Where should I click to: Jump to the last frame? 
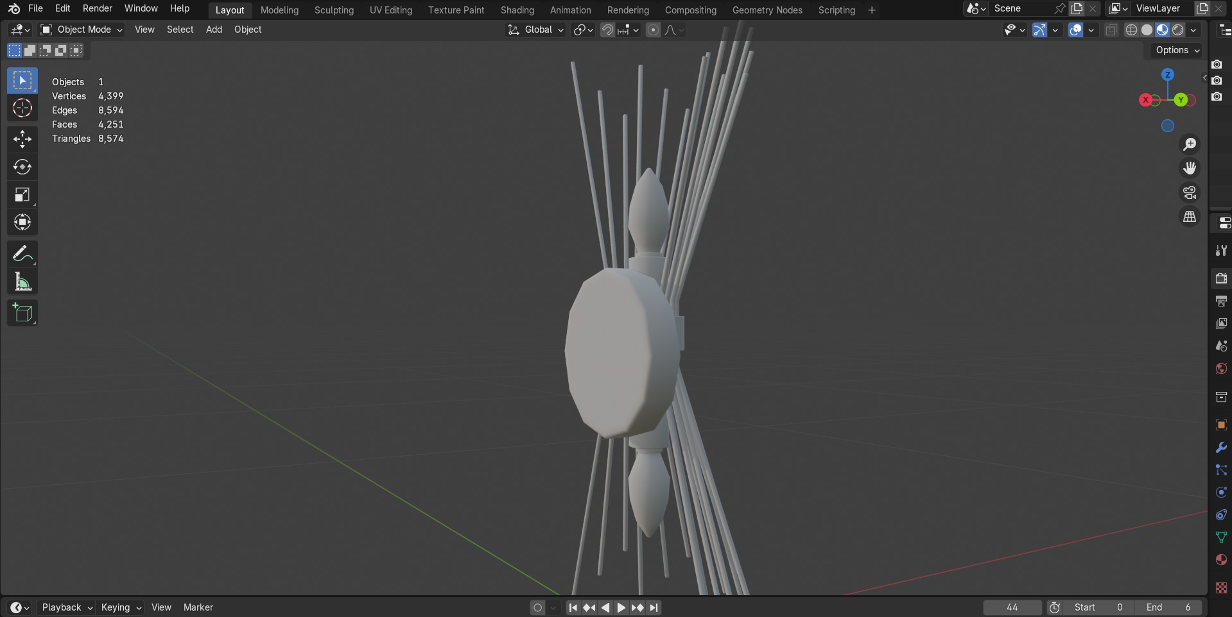(654, 607)
